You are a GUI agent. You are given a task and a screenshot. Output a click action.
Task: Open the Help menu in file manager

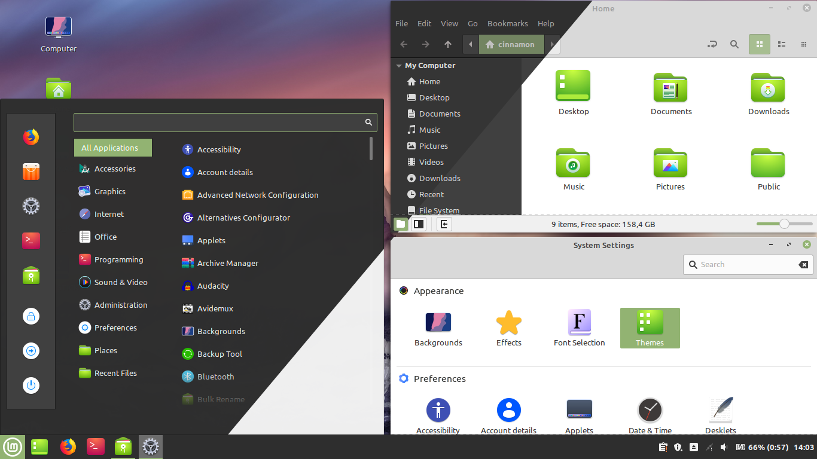tap(546, 23)
